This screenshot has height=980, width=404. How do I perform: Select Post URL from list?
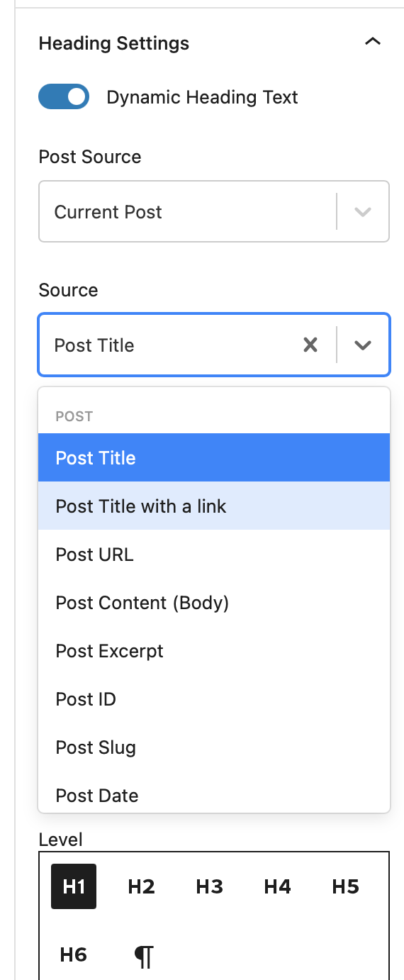(x=214, y=554)
